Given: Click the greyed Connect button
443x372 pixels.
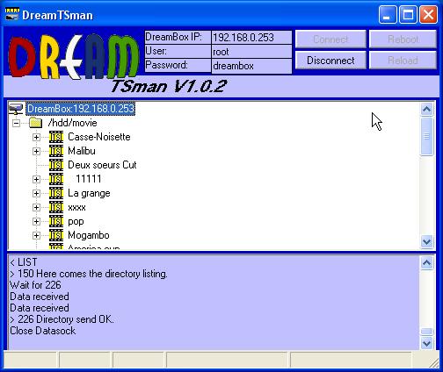Looking at the screenshot, I should [330, 39].
